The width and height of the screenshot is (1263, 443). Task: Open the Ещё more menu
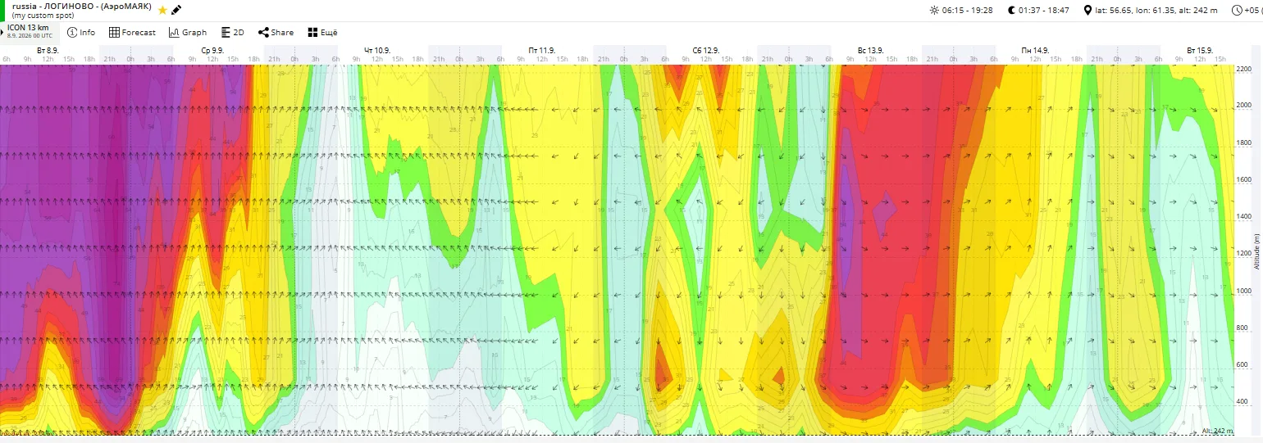point(322,33)
